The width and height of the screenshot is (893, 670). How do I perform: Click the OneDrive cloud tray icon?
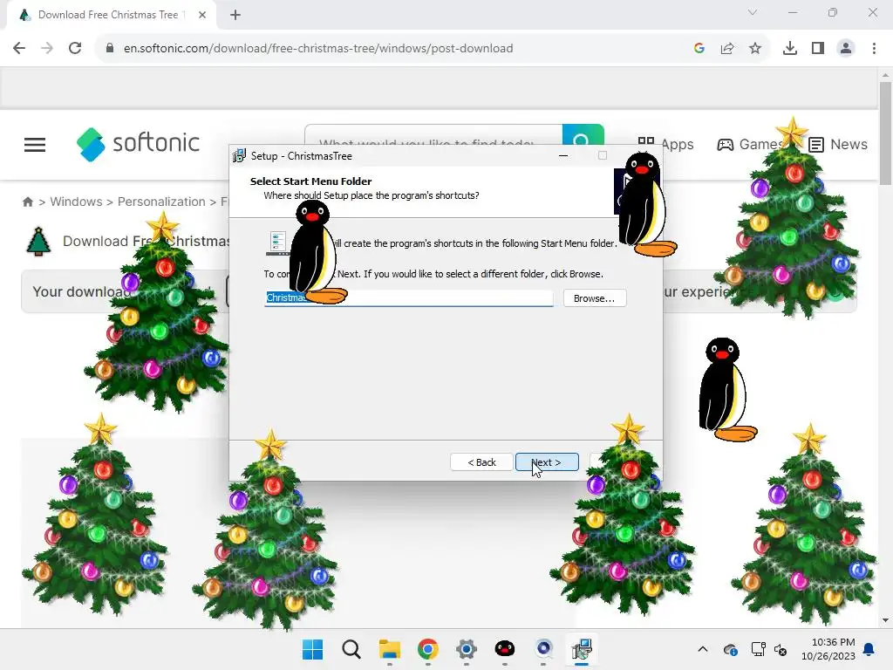coord(731,649)
